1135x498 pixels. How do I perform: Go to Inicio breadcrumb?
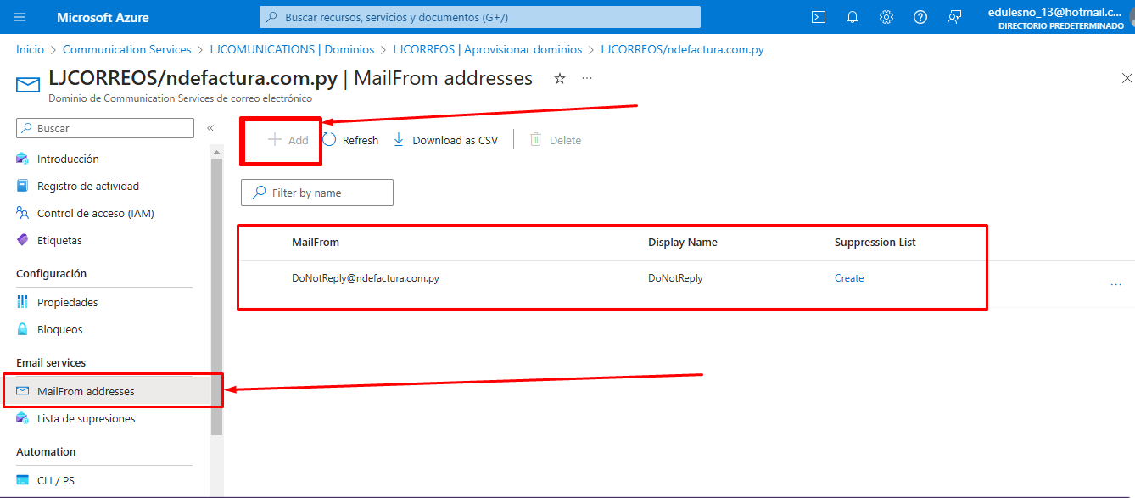pyautogui.click(x=30, y=49)
